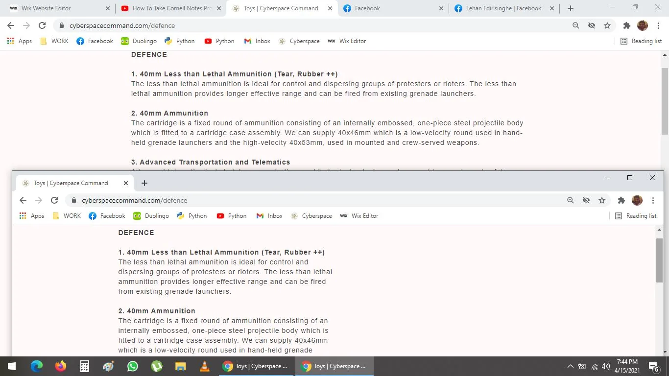Open Apps shortcut in front window bookmarks bar
This screenshot has width=669, height=376.
tap(32, 216)
